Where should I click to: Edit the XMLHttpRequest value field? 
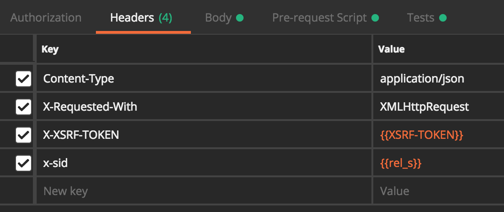point(439,107)
